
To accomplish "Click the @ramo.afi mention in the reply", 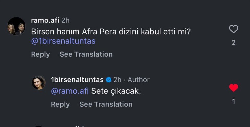I will coord(70,91).
